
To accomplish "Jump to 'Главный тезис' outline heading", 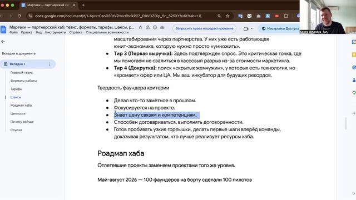I will tap(22, 73).
